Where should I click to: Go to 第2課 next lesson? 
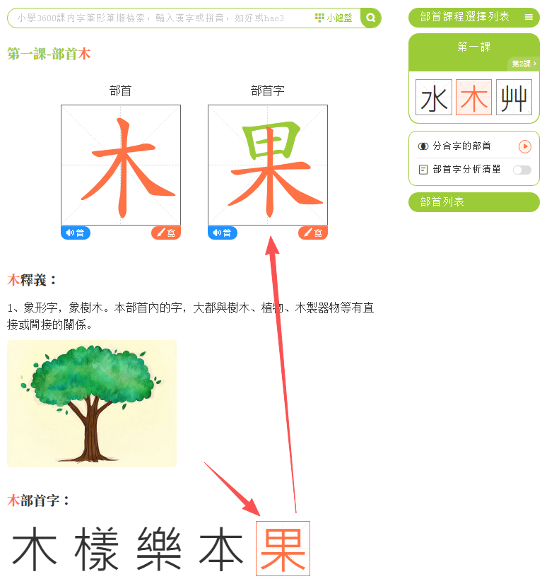click(x=524, y=64)
